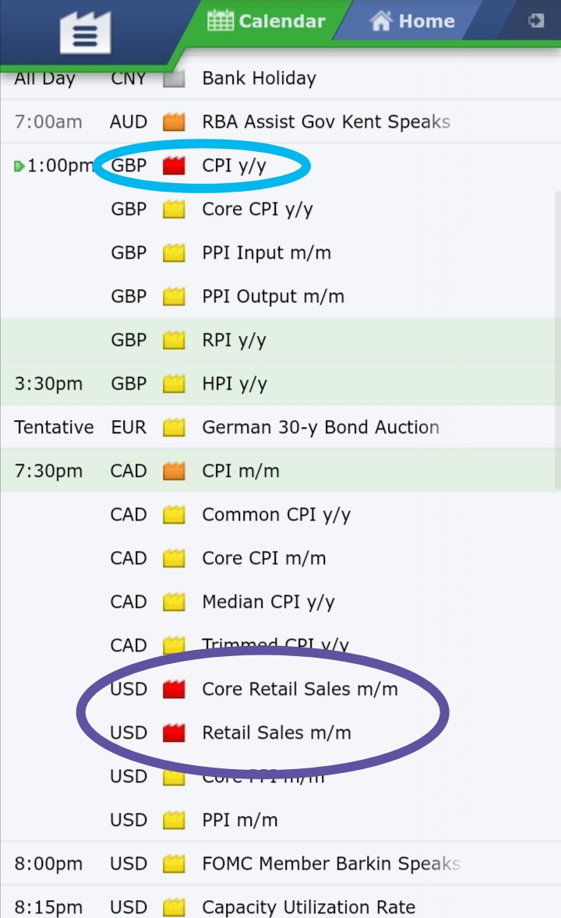Click the red impact icon for USD Retail Sales m/m
The height and width of the screenshot is (918, 561).
pyautogui.click(x=174, y=733)
